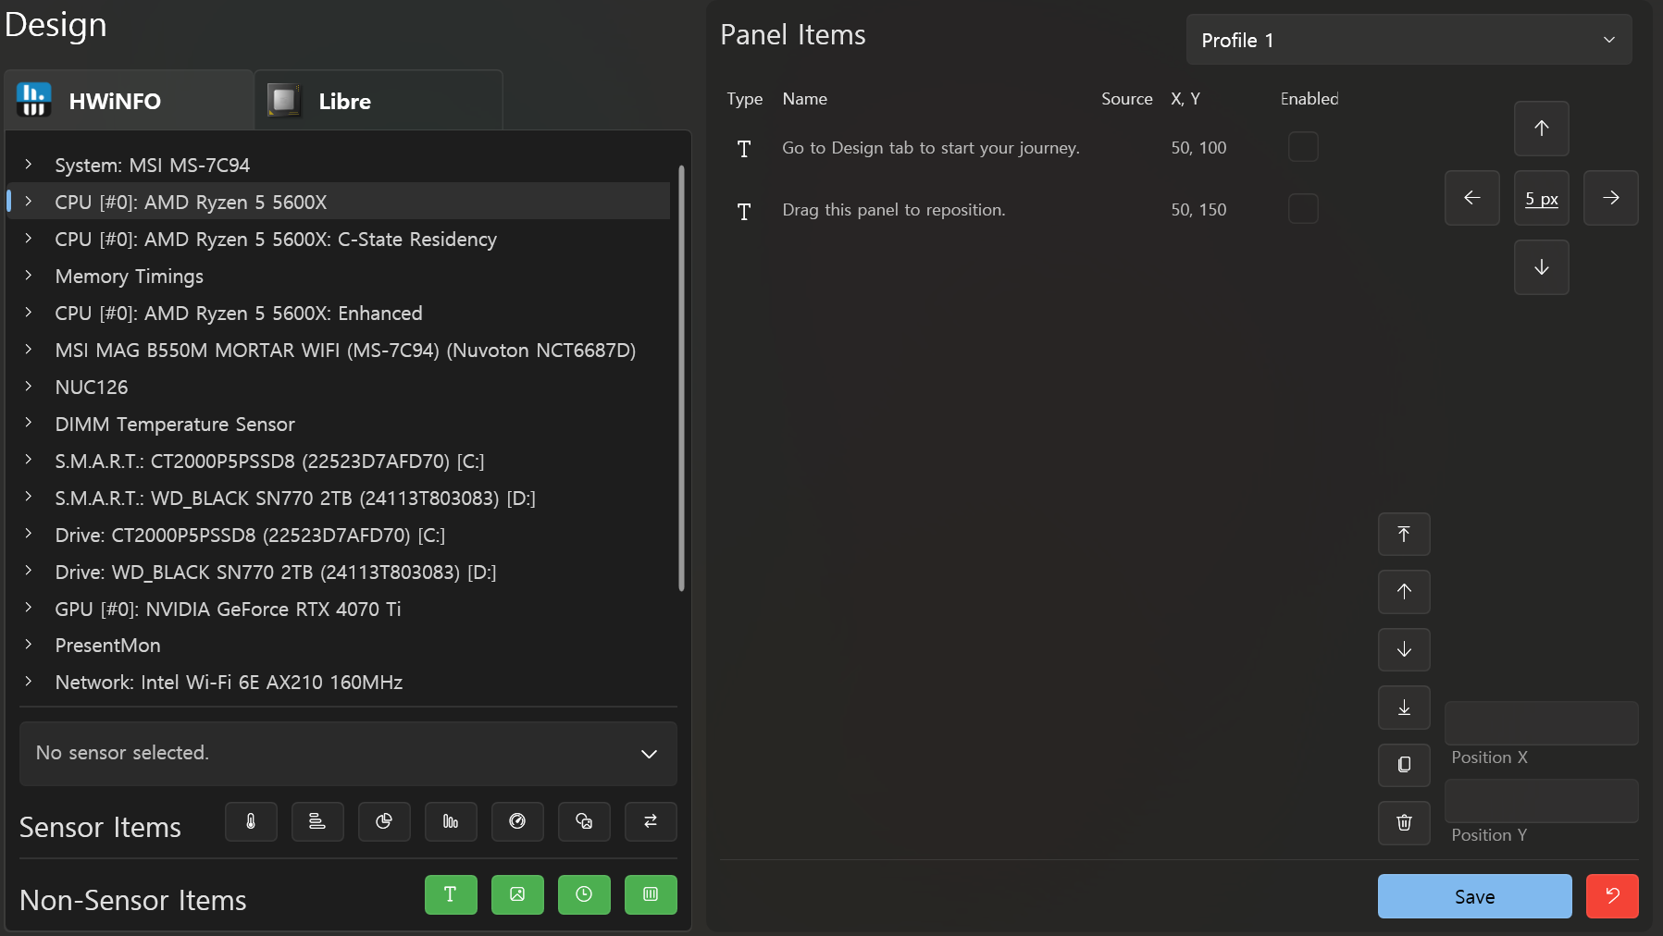Screen dimensions: 1663x936
Task: Add a horizontal bar sensor item
Action: 317,821
